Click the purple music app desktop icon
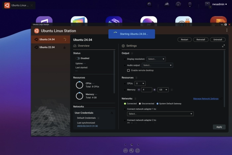Image resolution: width=232 pixels, height=155 pixels. point(44,20)
